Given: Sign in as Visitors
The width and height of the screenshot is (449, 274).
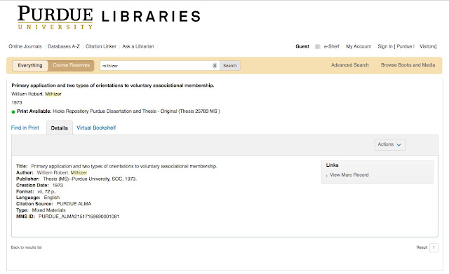Looking at the screenshot, I should [x=428, y=46].
